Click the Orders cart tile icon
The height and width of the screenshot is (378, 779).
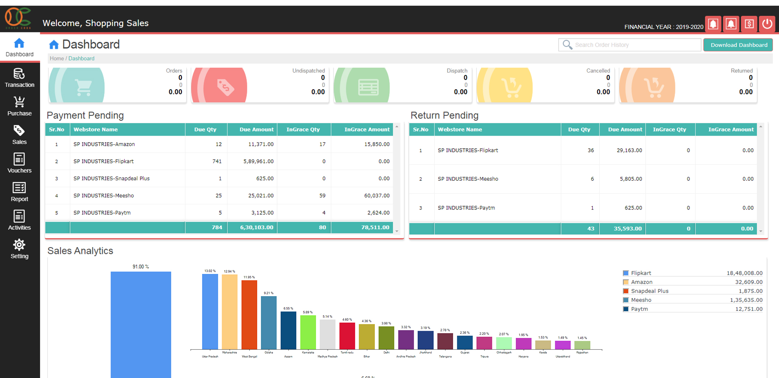83,87
